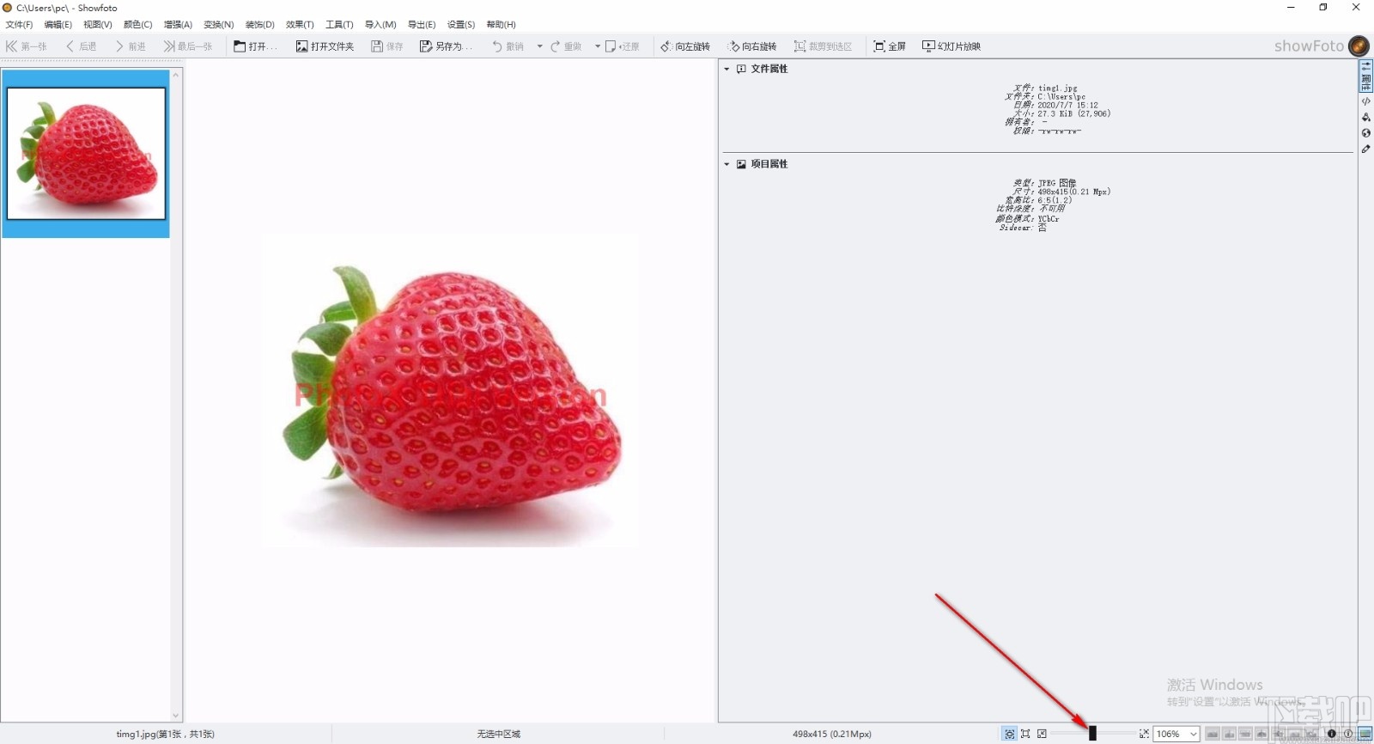
Task: Open a file with 打开 button
Action: pos(255,46)
